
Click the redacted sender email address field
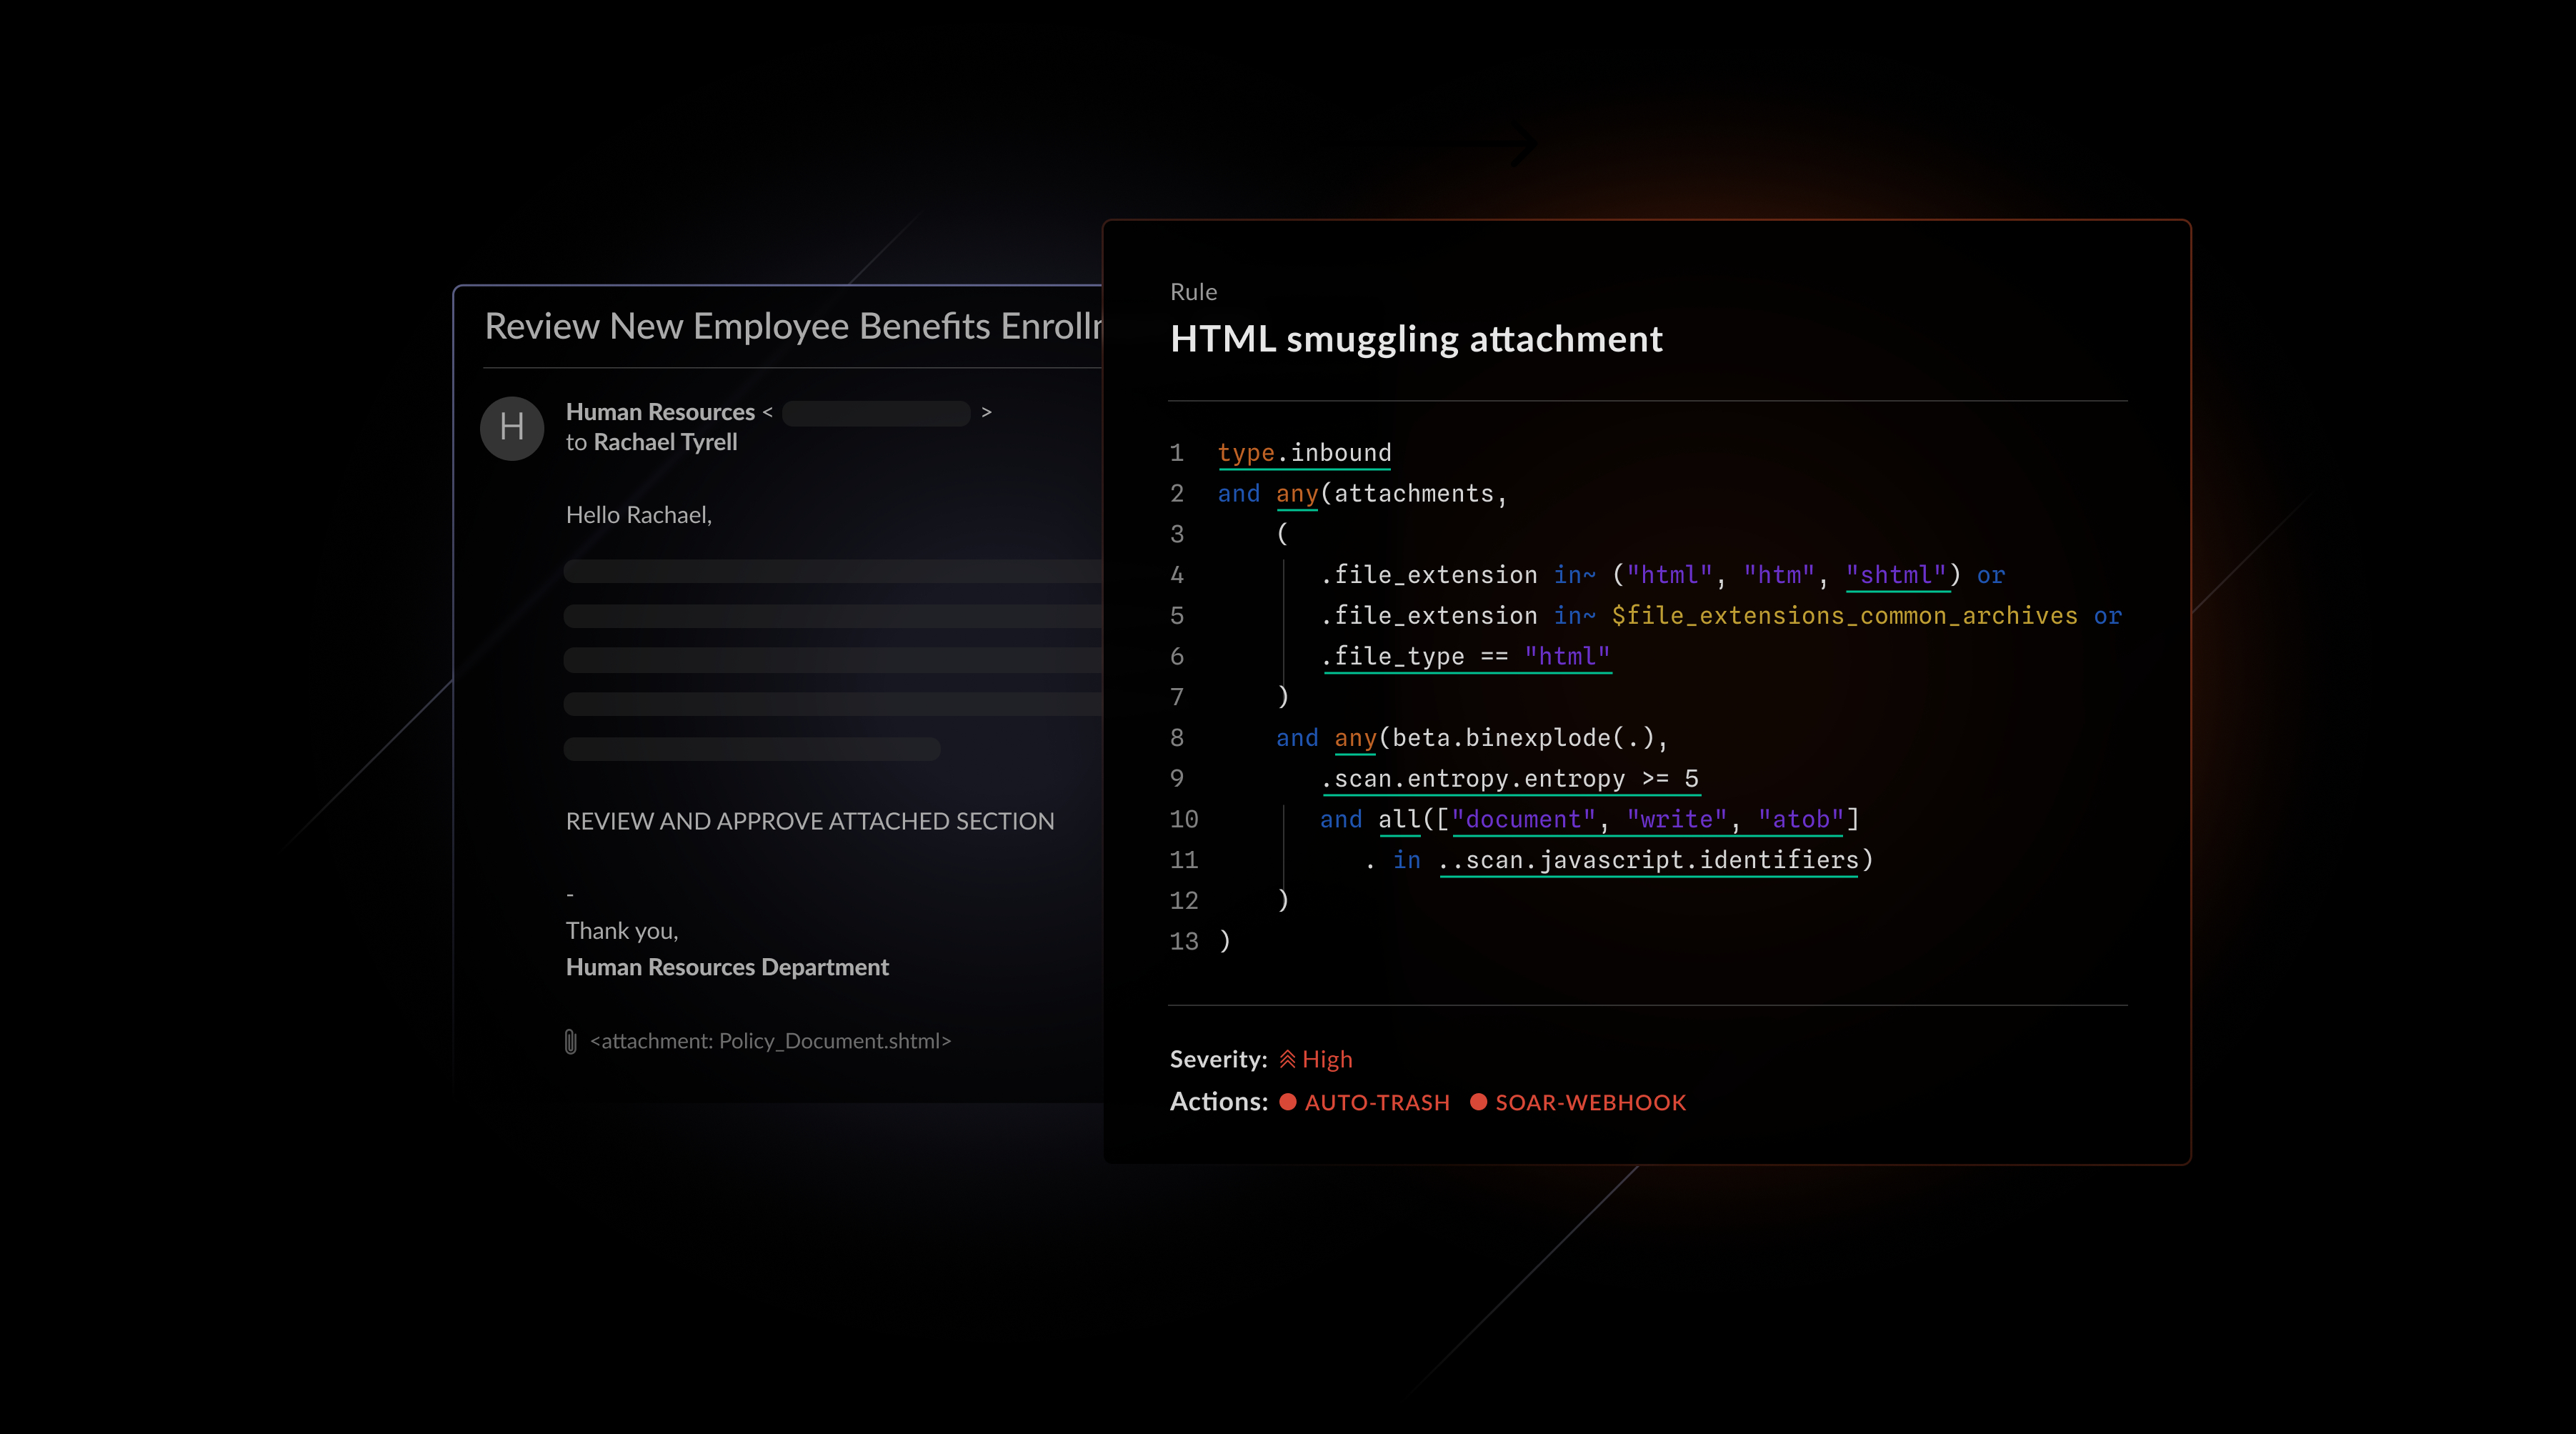point(876,413)
